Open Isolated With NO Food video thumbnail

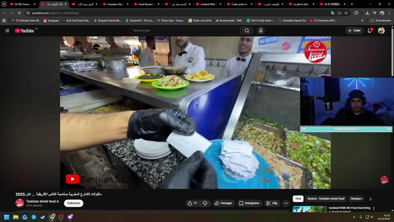point(310,209)
